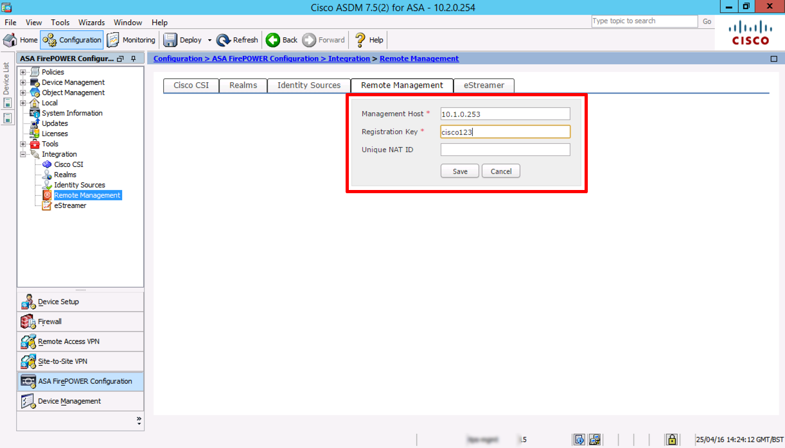Viewport: 785px width, 448px height.
Task: Open the Configuration view from toolbar
Action: (x=72, y=40)
